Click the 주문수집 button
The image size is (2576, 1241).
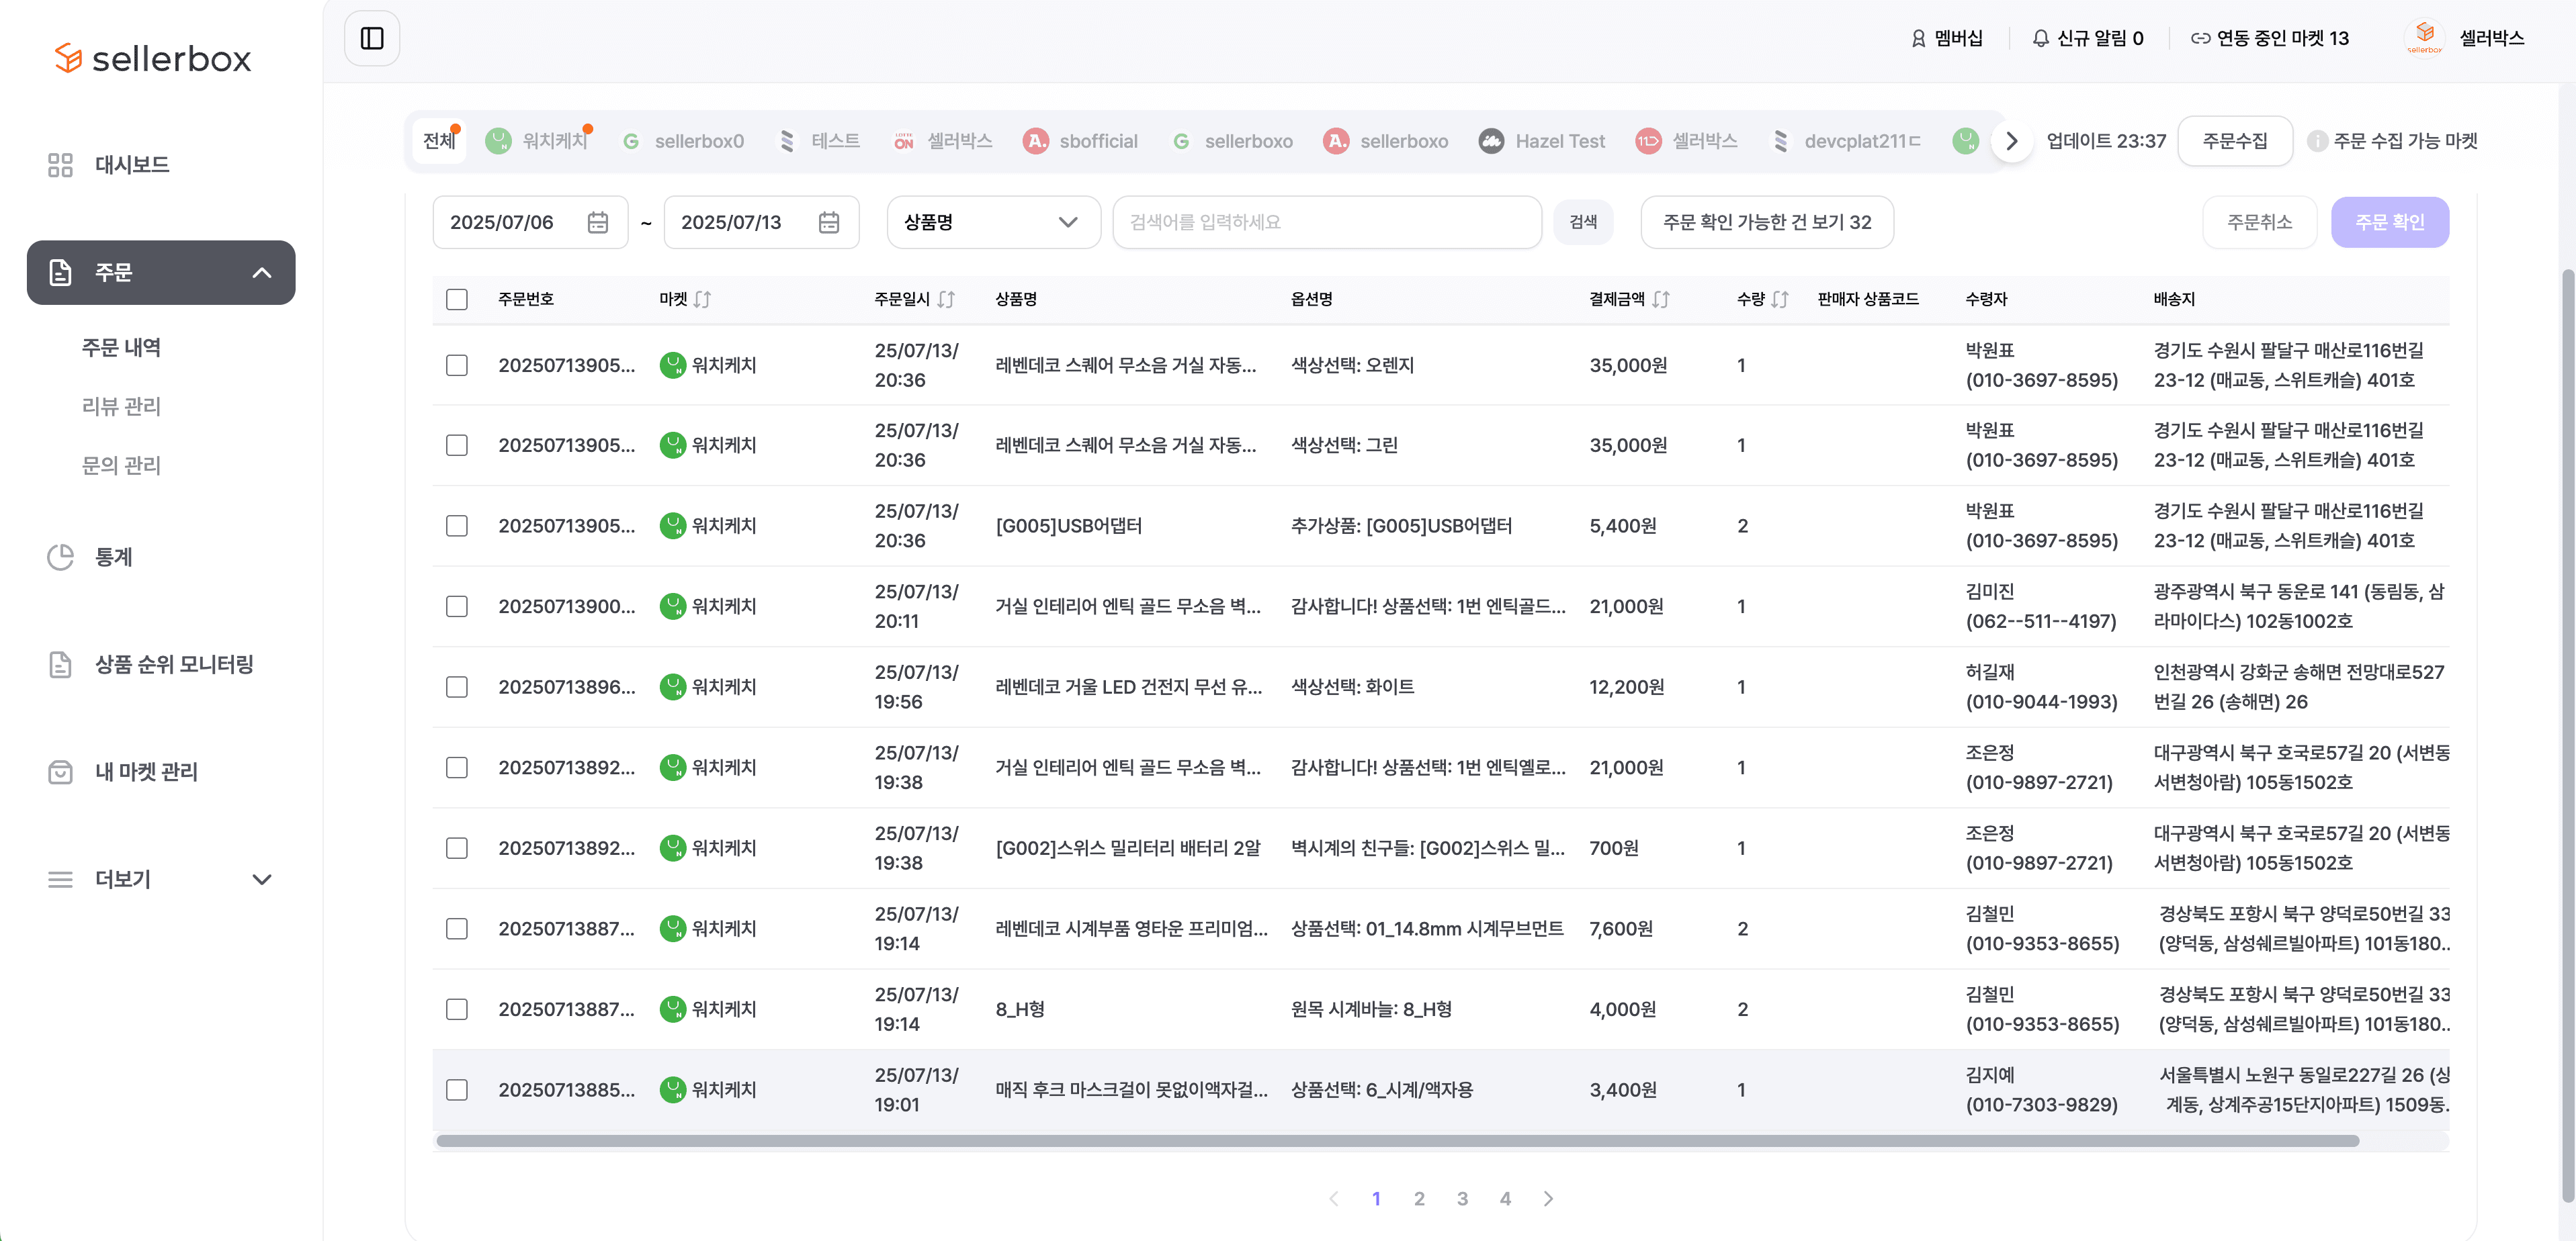[x=2234, y=141]
